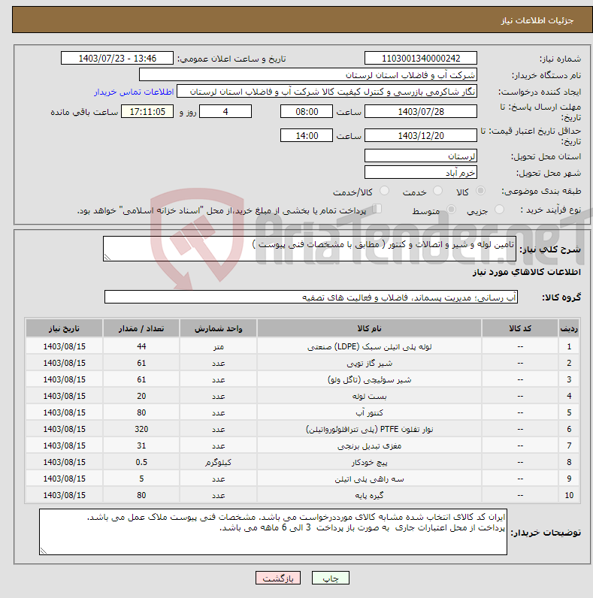Click the تعداد / مقدار column header
This screenshot has height=598, width=593.
tap(141, 328)
